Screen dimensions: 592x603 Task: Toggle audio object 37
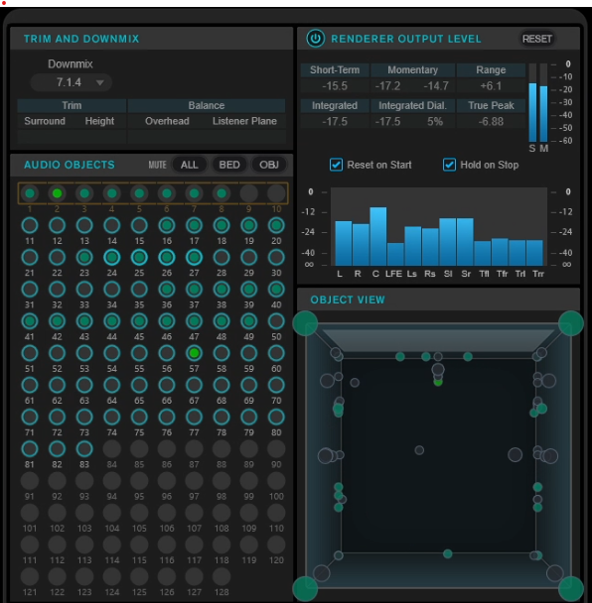(x=194, y=290)
